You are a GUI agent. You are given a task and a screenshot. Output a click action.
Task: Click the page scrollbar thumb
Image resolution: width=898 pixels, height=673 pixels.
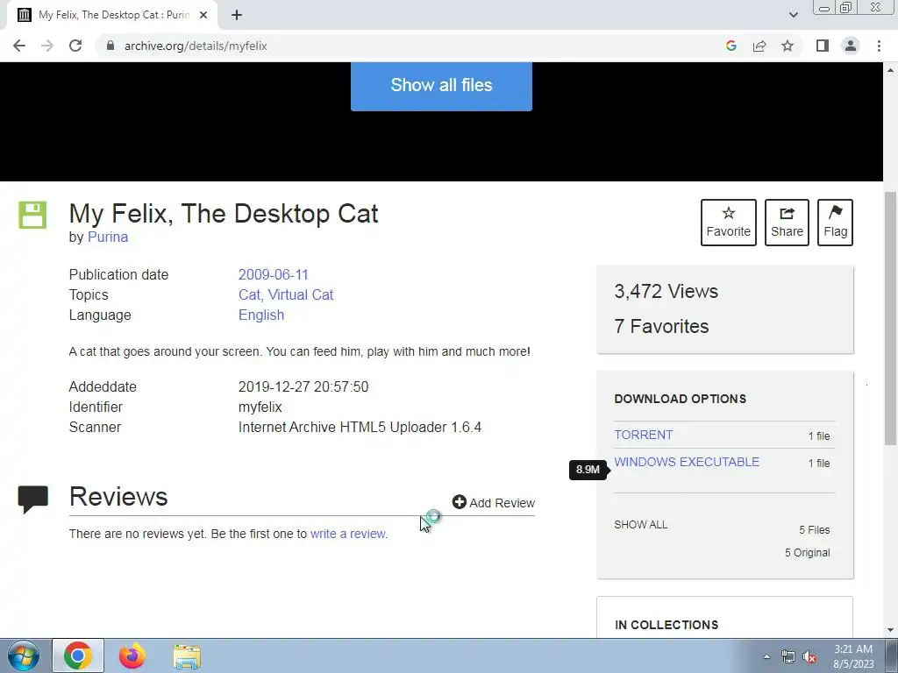coord(891,318)
